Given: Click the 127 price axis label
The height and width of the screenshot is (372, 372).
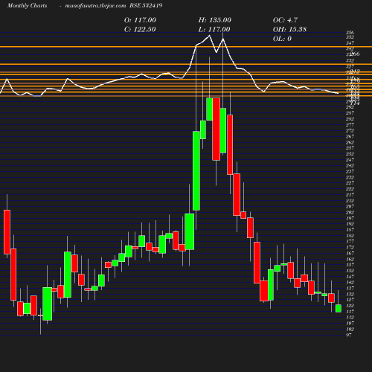Looking at the screenshot, I should click(350, 300).
